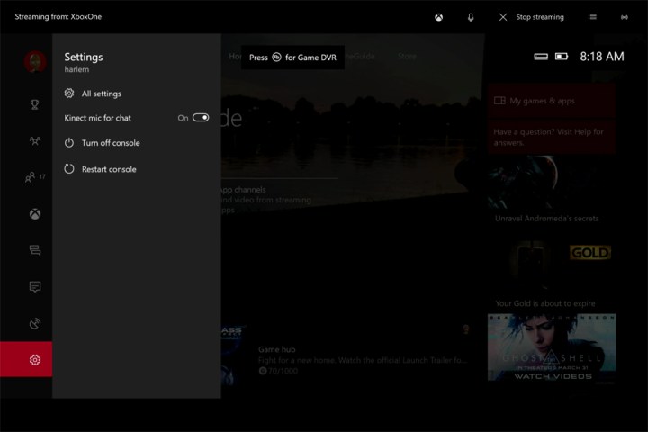
Task: Click the storage bar icon left of the battery
Action: tap(541, 57)
